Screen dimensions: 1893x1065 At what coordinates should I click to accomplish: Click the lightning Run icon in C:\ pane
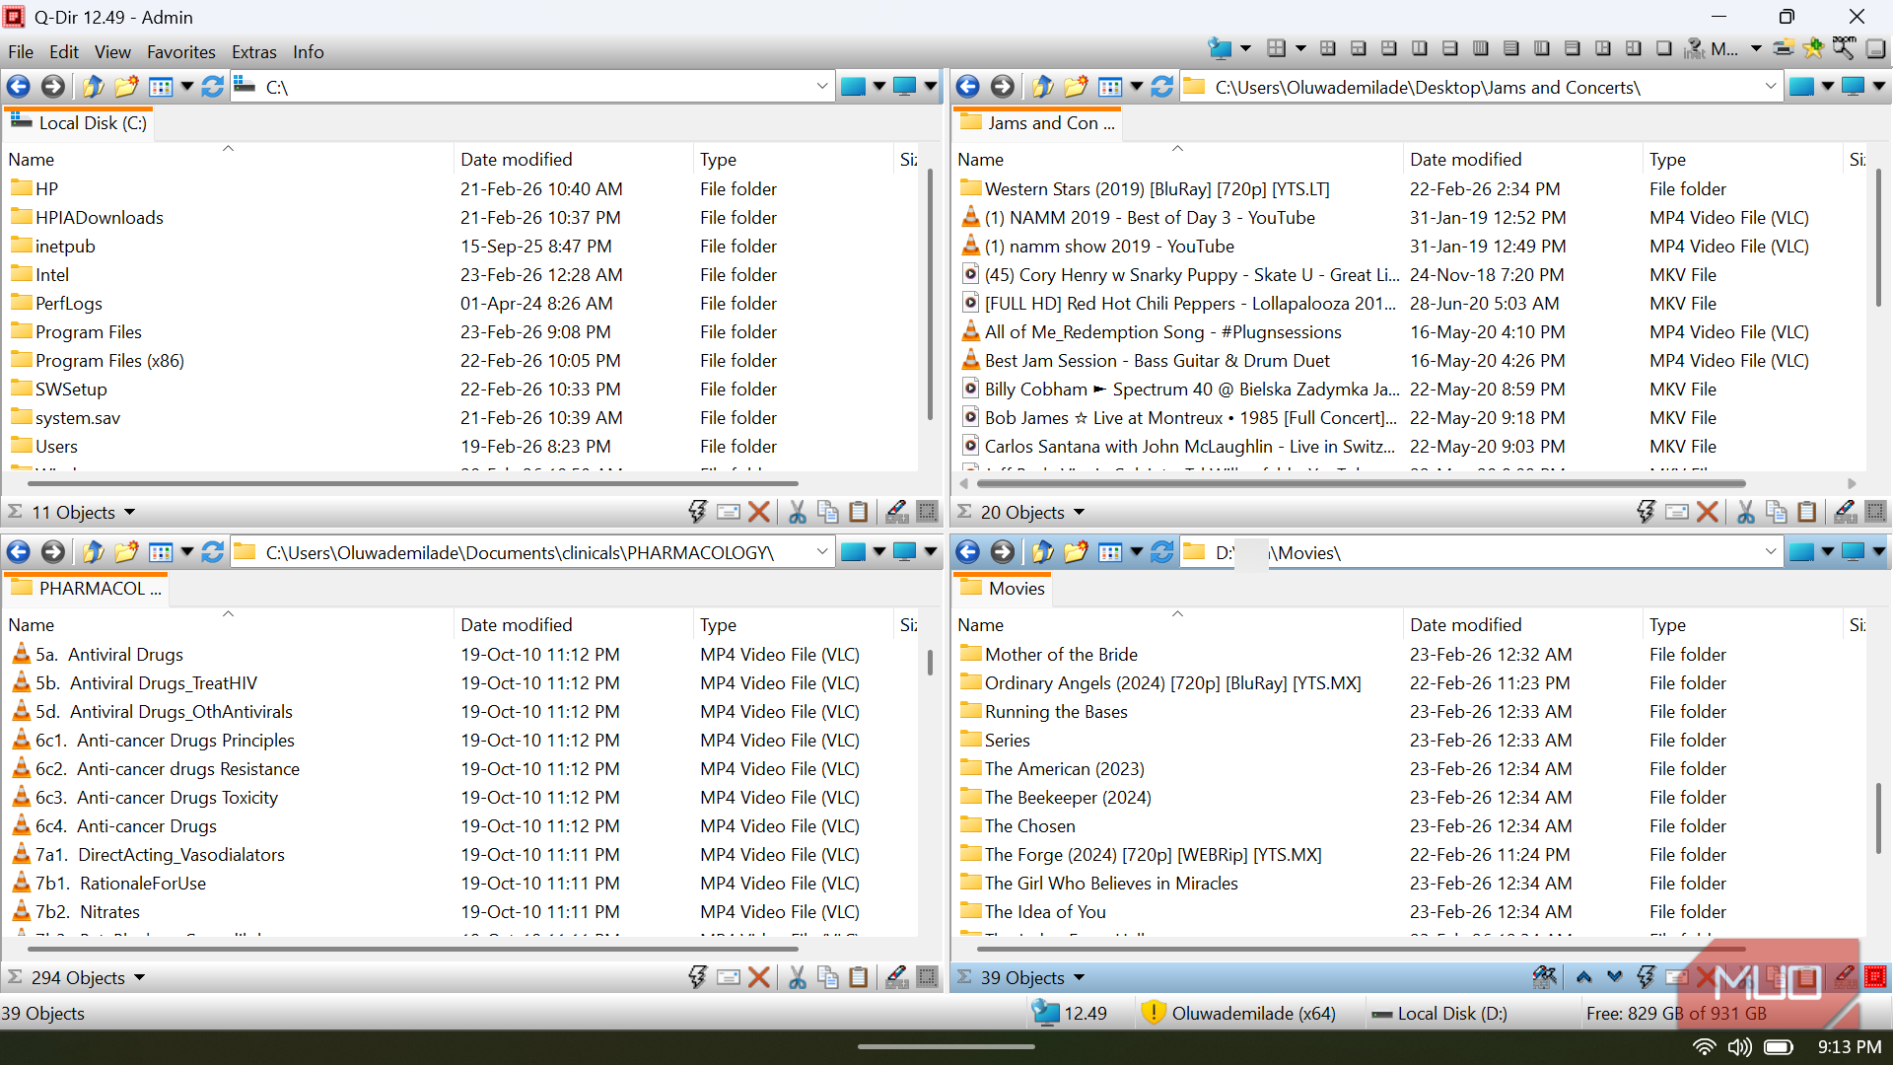pyautogui.click(x=697, y=512)
